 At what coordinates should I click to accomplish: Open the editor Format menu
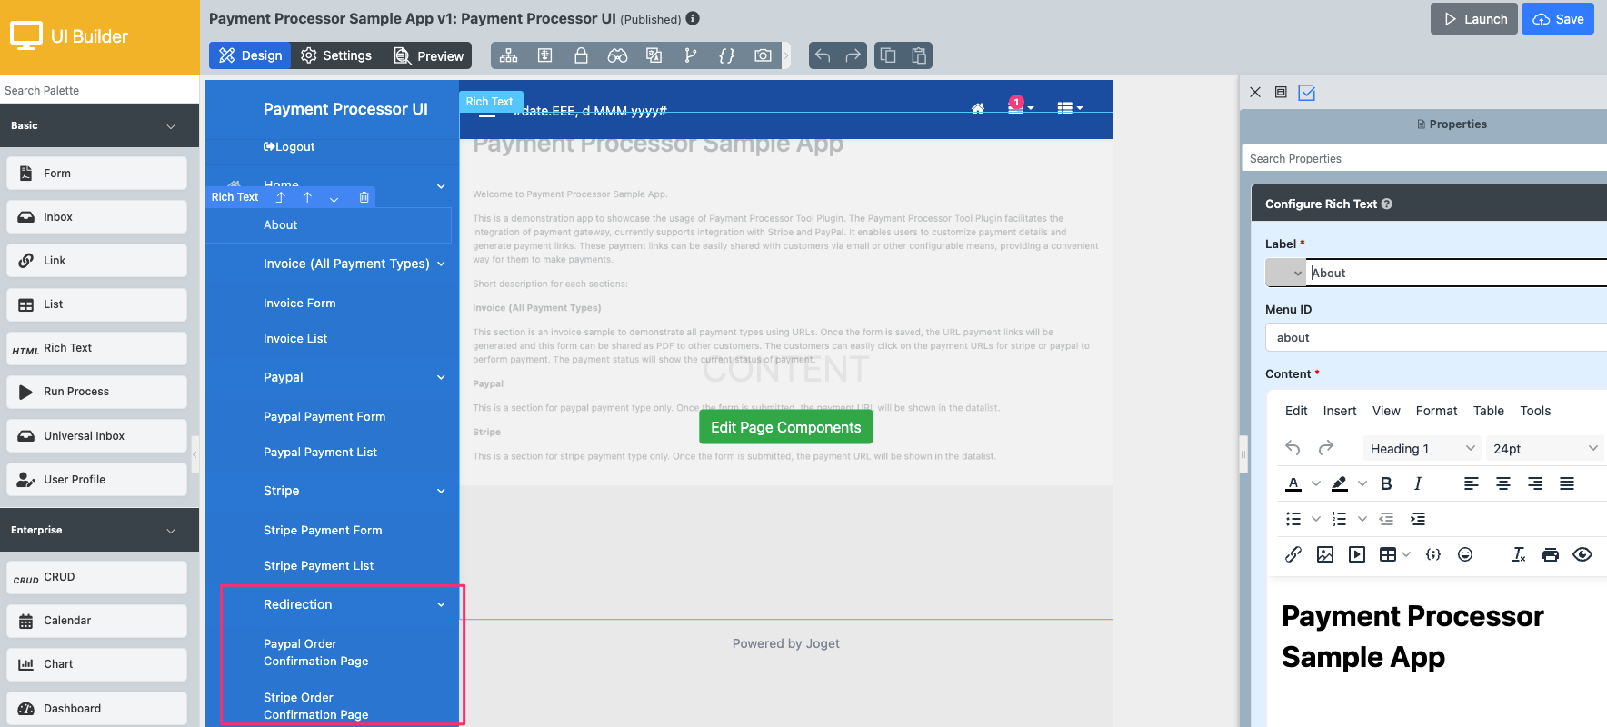(1436, 411)
